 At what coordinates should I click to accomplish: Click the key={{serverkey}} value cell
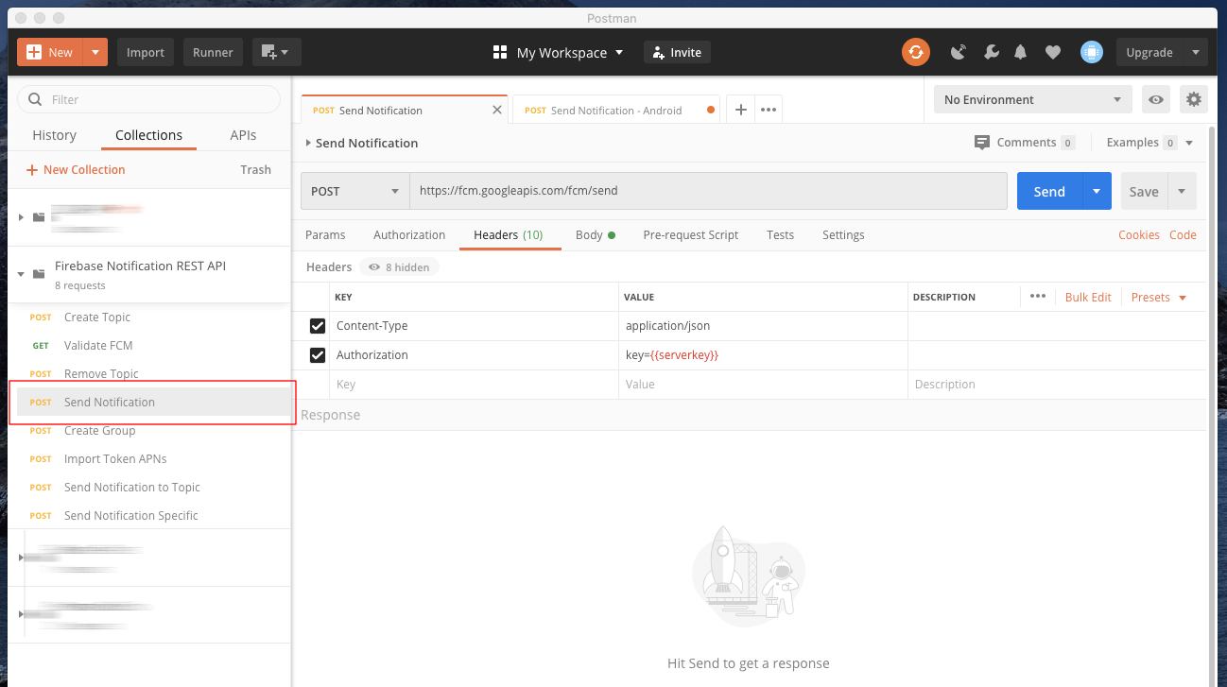tap(763, 355)
